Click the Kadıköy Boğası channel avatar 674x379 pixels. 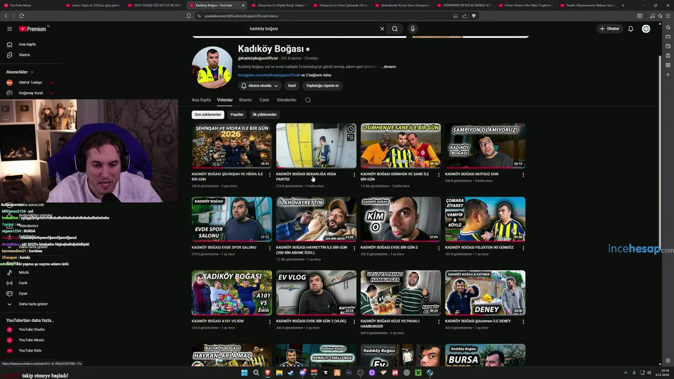(x=212, y=67)
